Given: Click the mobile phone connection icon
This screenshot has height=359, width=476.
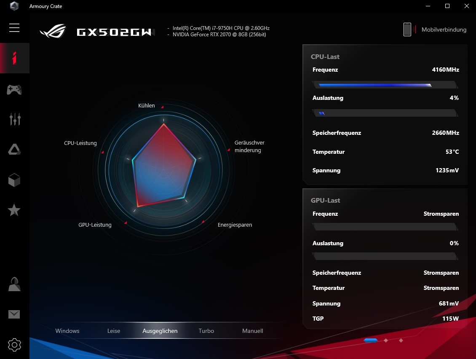Looking at the screenshot, I should coord(407,29).
